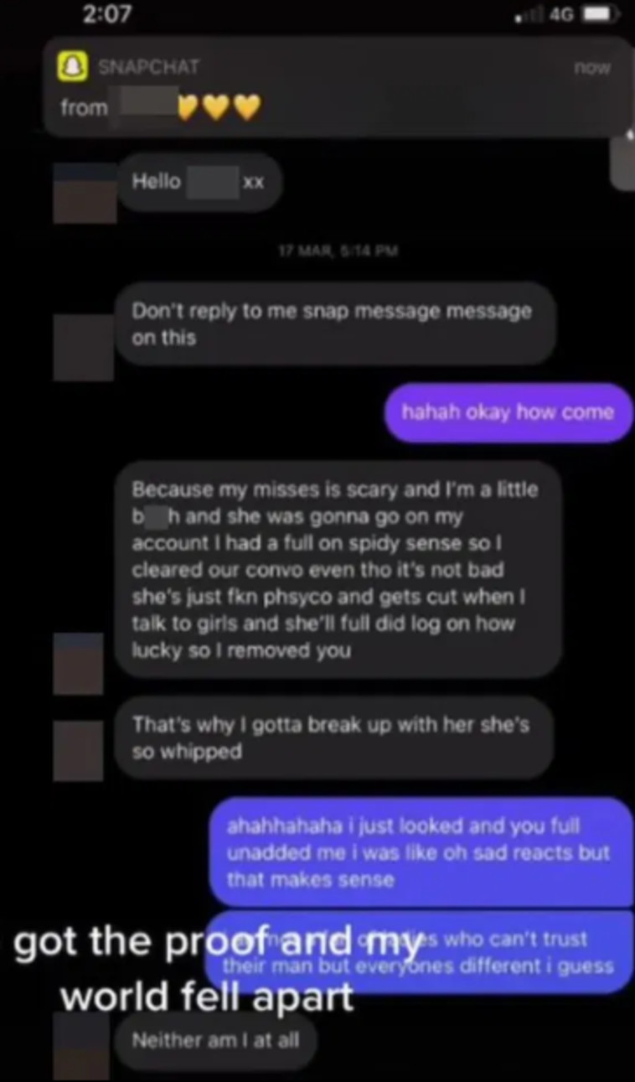Tap avatar beside the Hello message

click(85, 193)
